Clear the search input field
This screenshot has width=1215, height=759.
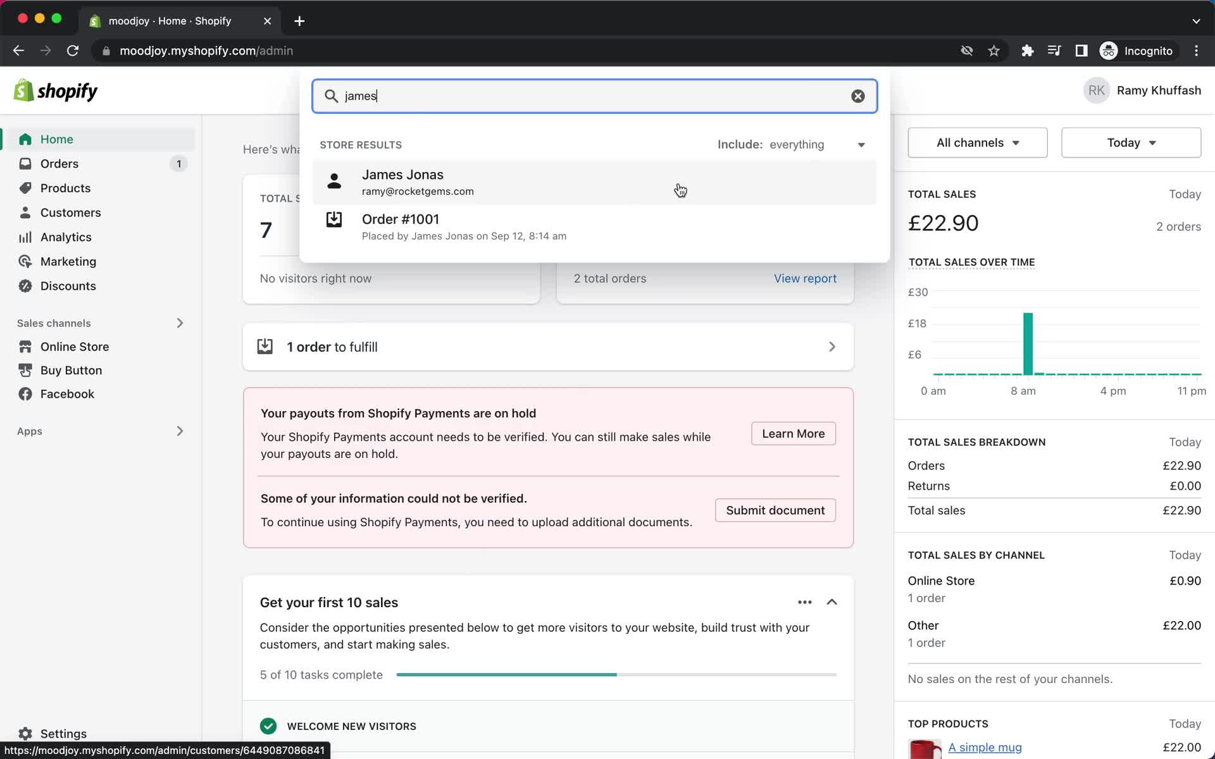click(x=857, y=96)
